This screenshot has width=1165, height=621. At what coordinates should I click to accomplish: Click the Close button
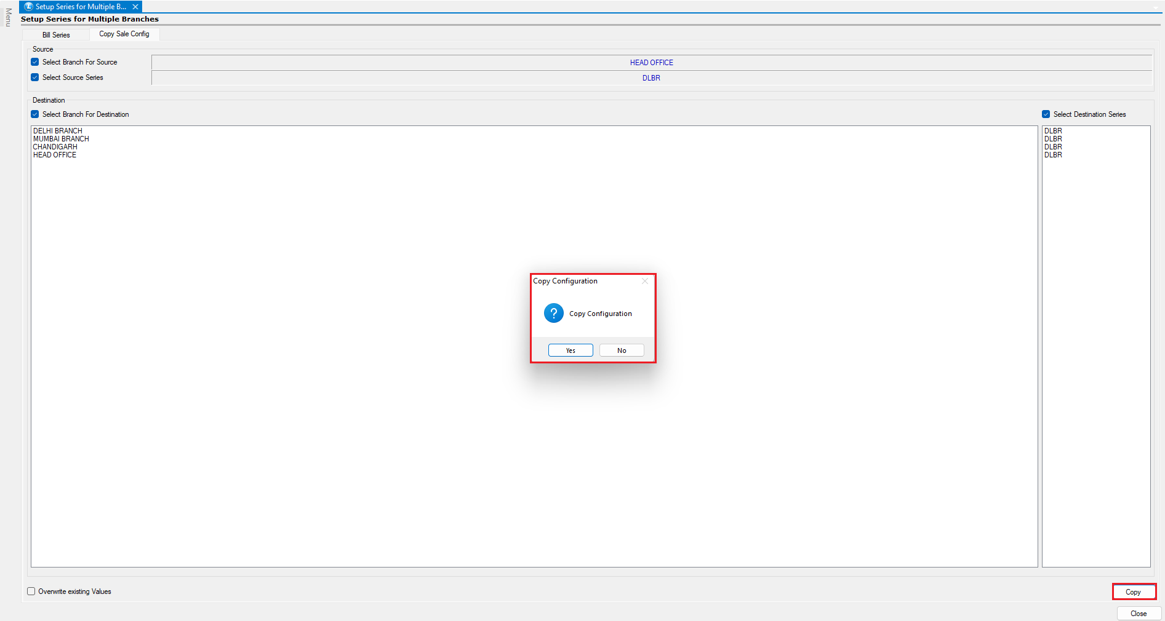[x=1139, y=614]
